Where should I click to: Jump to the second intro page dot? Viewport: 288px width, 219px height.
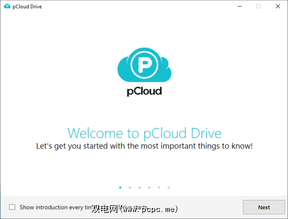click(130, 188)
